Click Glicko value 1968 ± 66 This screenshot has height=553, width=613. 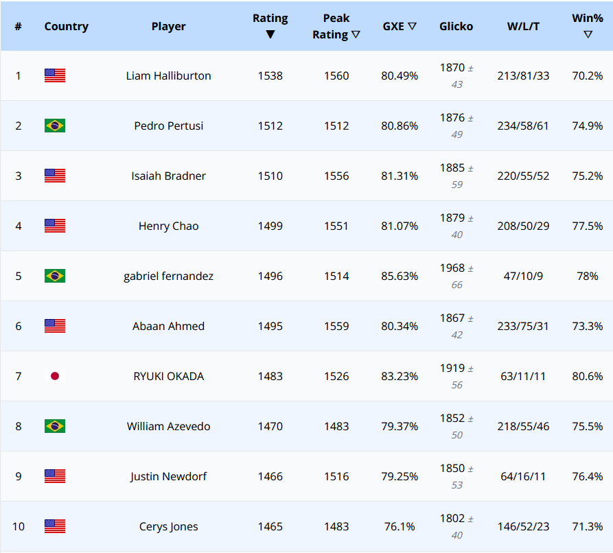456,276
